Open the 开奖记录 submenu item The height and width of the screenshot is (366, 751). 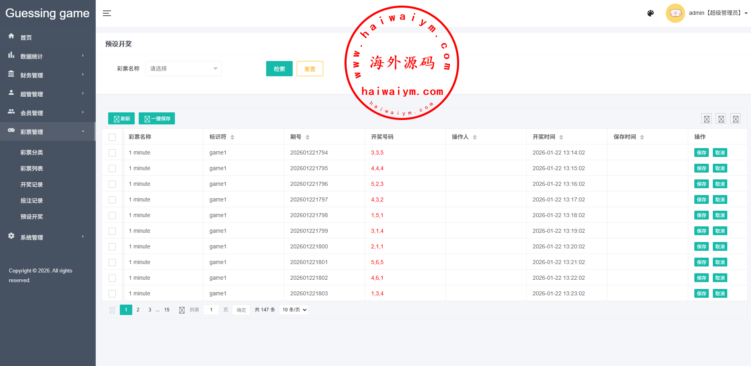coord(32,185)
